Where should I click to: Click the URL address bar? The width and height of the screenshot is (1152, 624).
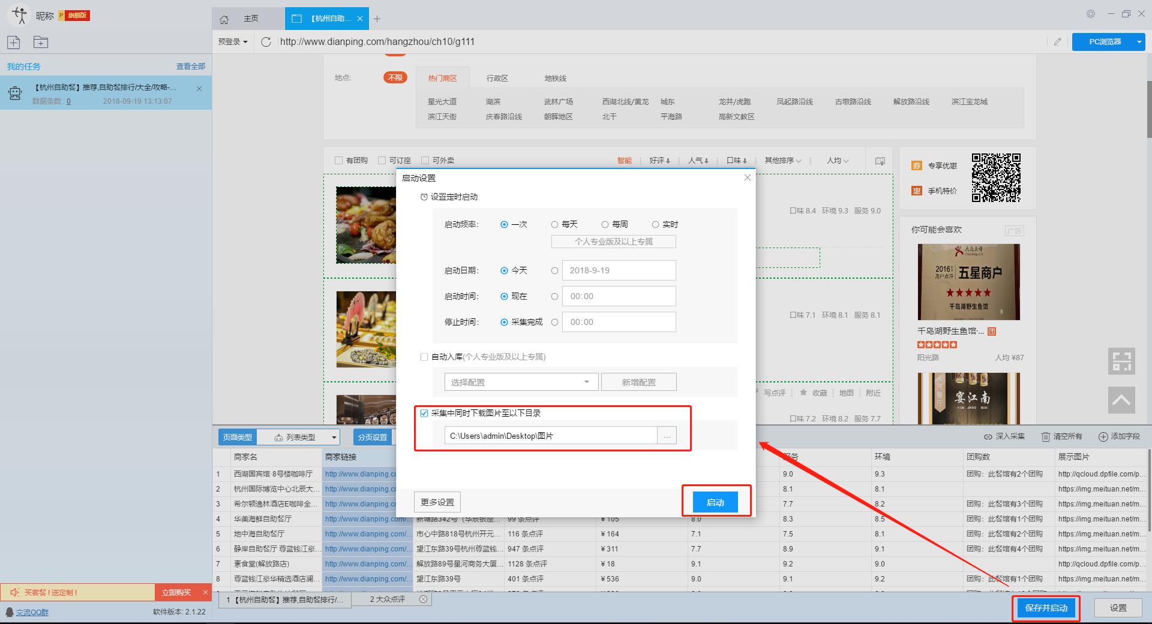click(663, 41)
